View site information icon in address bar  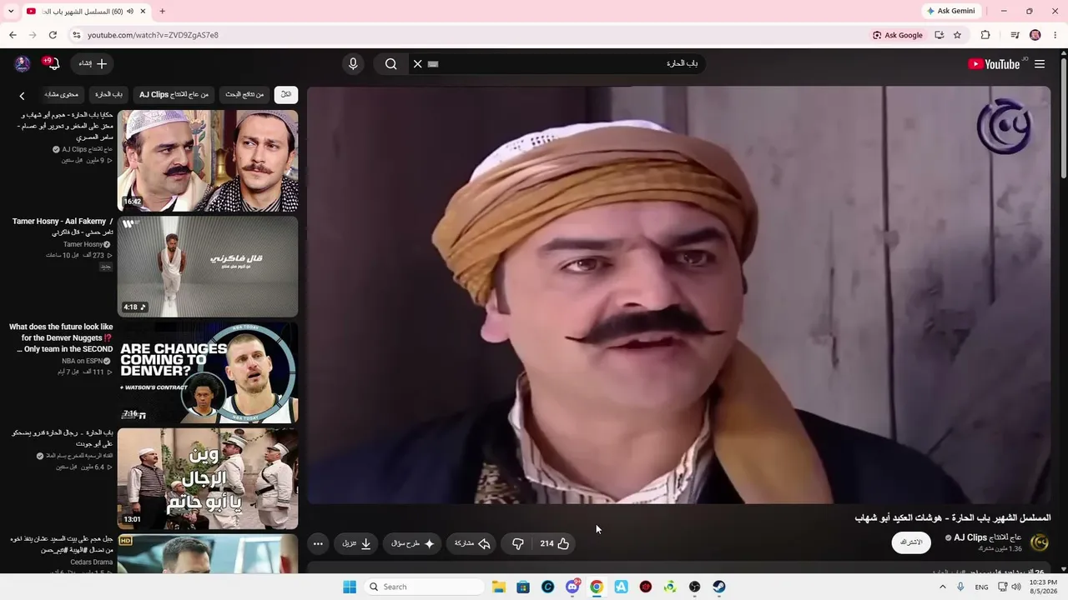pos(76,35)
